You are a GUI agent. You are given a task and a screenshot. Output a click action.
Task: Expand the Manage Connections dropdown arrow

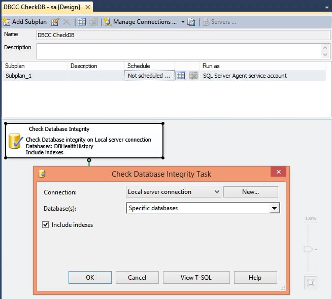pyautogui.click(x=183, y=22)
